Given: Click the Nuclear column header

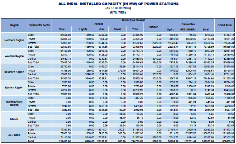Looking at the screenshot, I should click(153, 27).
